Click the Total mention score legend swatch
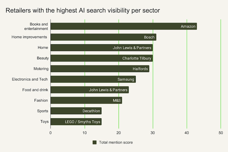This screenshot has height=152, width=228. 95,142
